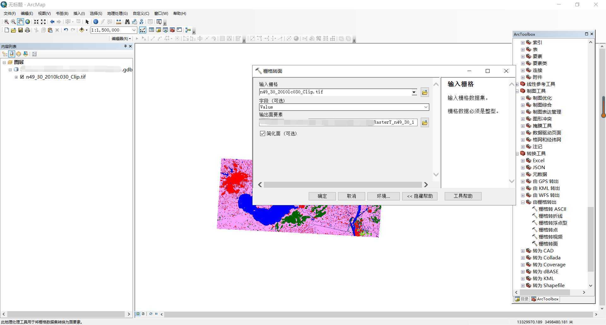
Task: Click the output features path field
Action: [338, 122]
